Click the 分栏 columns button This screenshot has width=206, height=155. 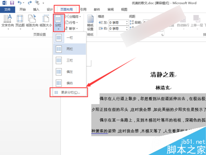pyautogui.click(x=59, y=23)
